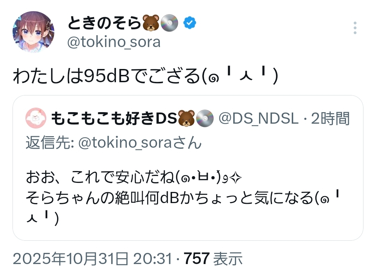Click CD emoji in quoted username

[x=205, y=119]
